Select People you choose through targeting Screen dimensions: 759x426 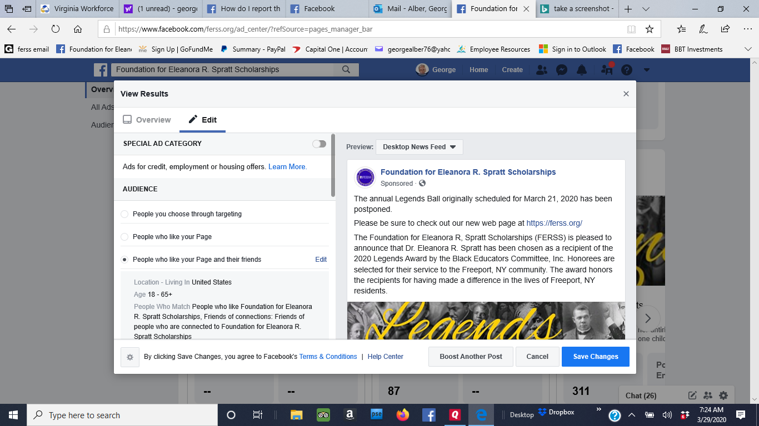[124, 214]
